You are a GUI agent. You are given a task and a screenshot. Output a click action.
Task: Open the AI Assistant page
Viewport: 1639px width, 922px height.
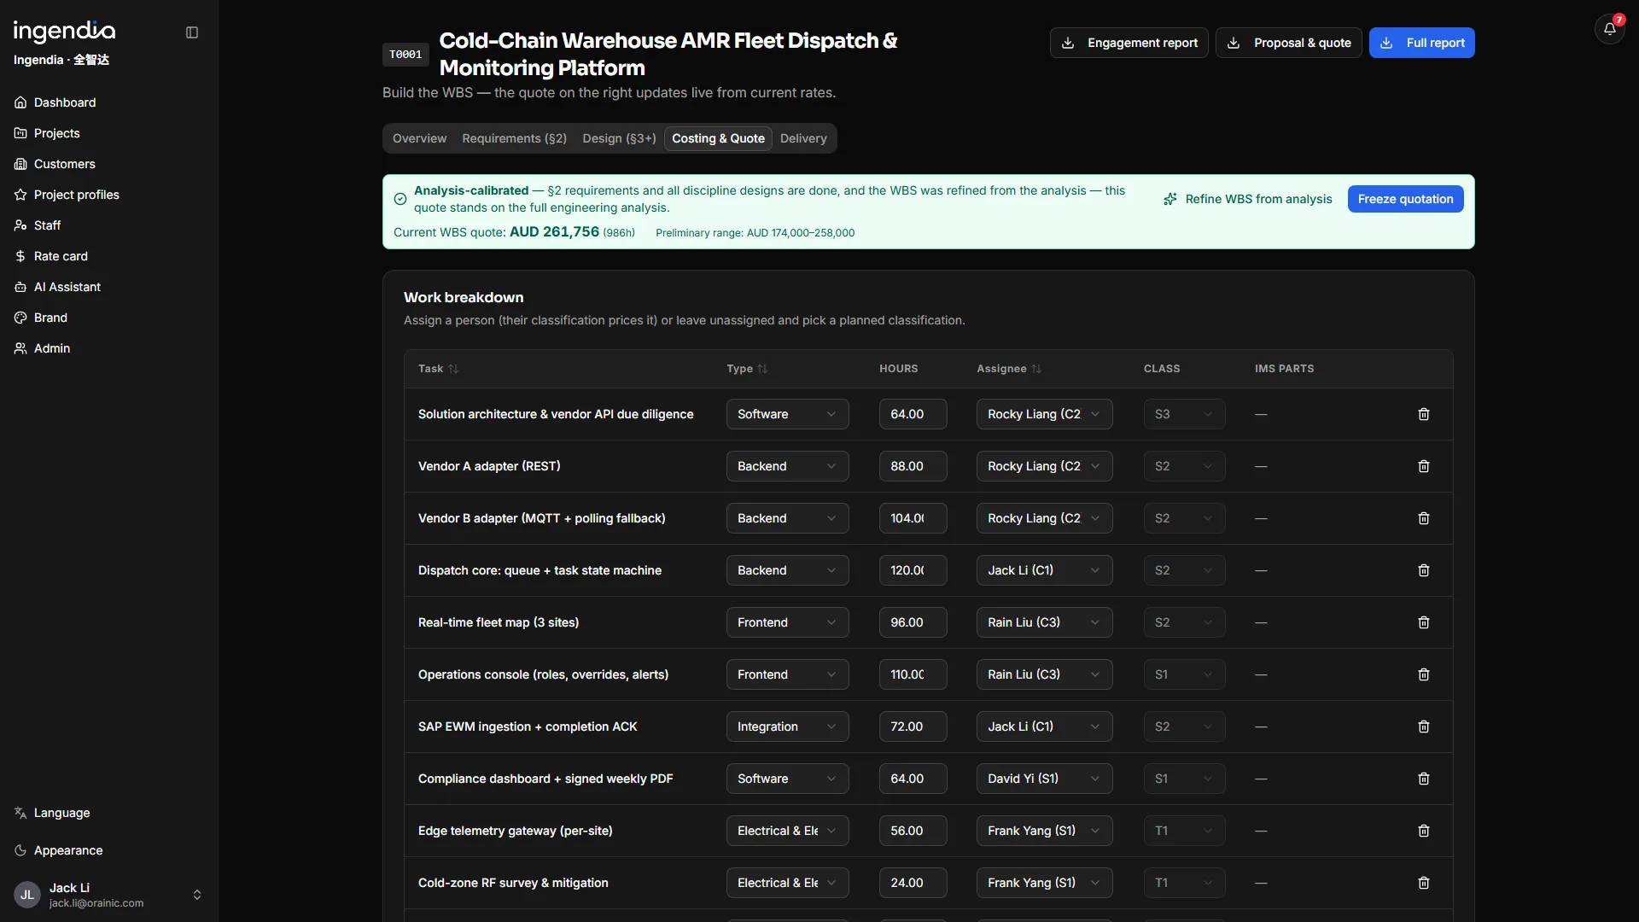(x=67, y=287)
